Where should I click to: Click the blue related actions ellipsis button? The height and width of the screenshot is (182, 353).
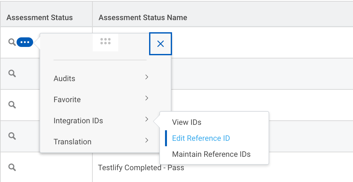[25, 42]
